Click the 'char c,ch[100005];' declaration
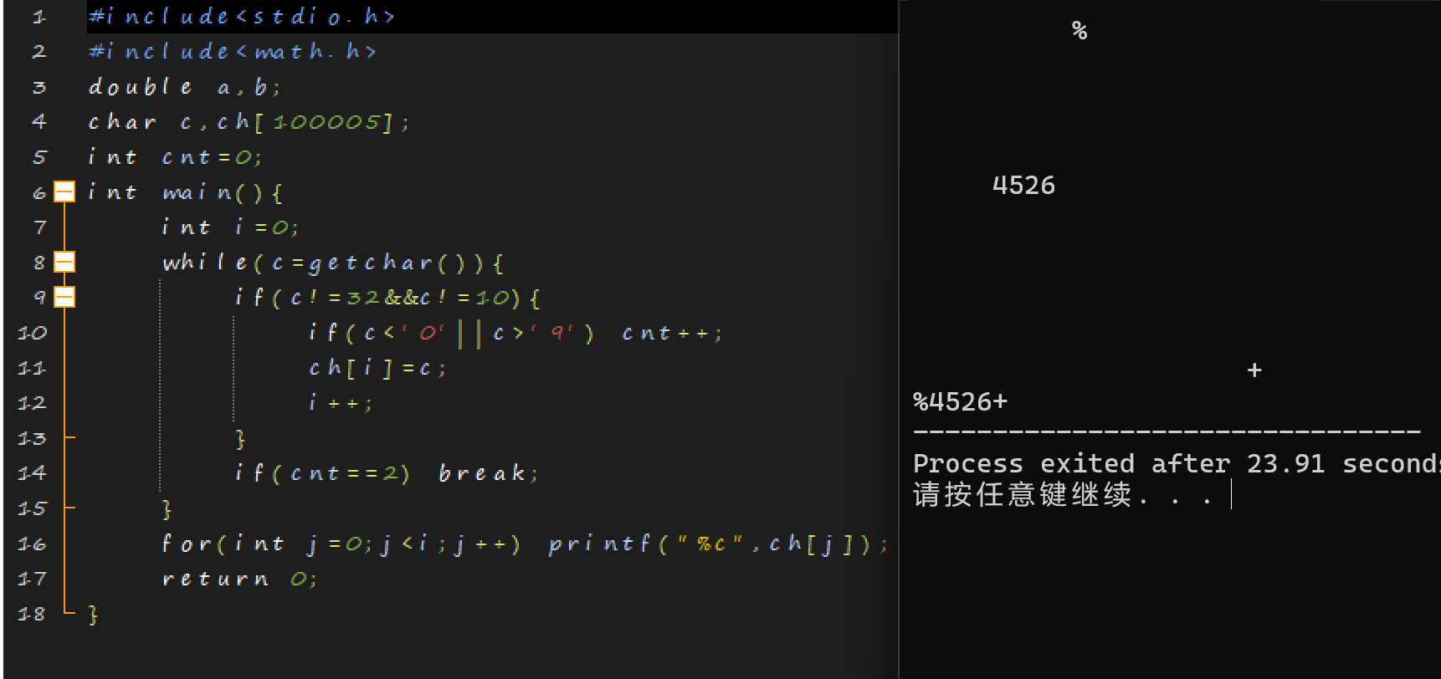This screenshot has width=1441, height=679. pos(249,122)
